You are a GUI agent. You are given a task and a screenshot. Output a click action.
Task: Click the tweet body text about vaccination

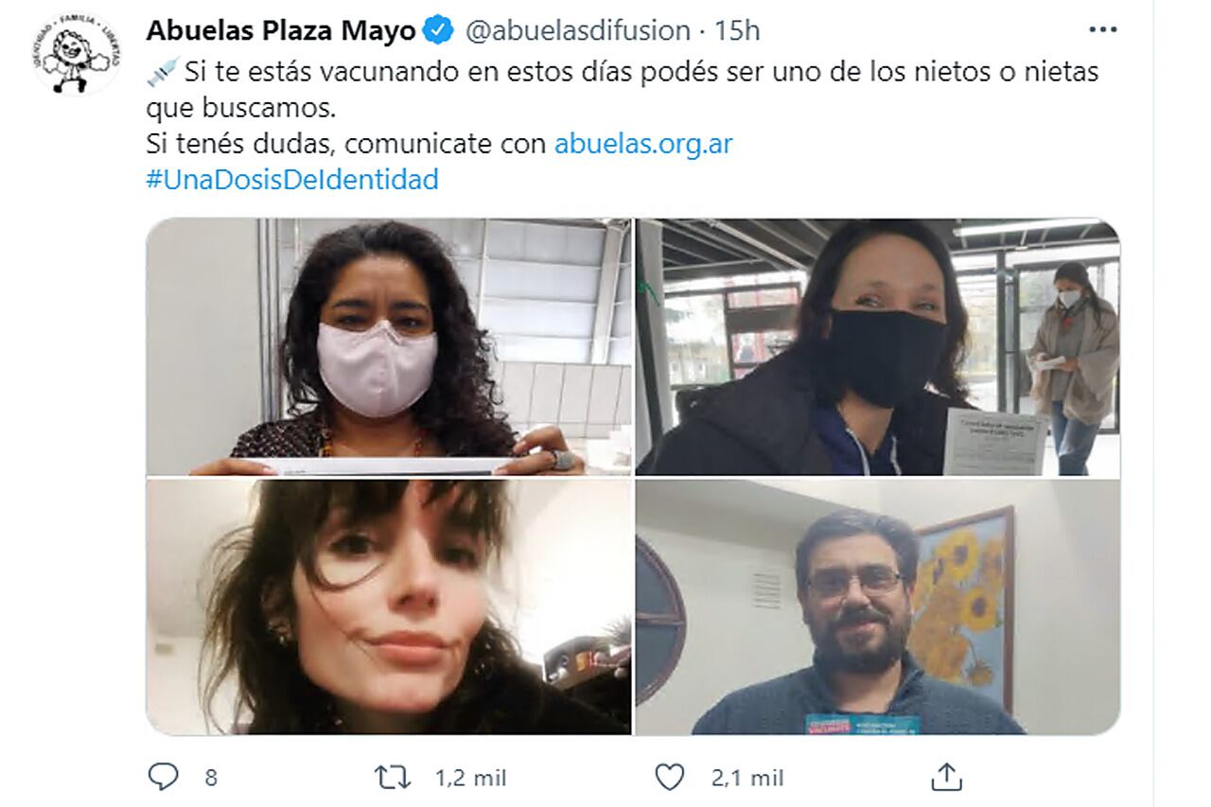pos(623,90)
